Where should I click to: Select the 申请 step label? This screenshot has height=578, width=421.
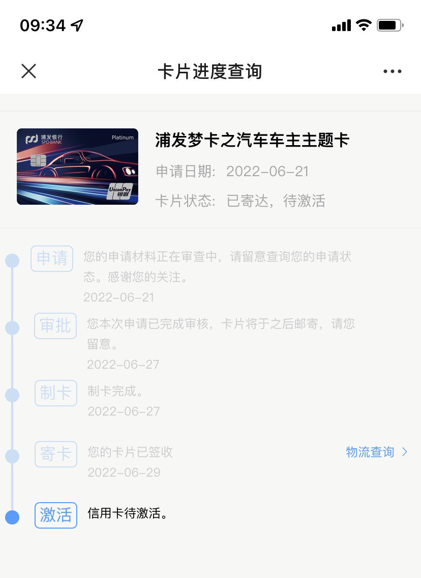pyautogui.click(x=52, y=258)
